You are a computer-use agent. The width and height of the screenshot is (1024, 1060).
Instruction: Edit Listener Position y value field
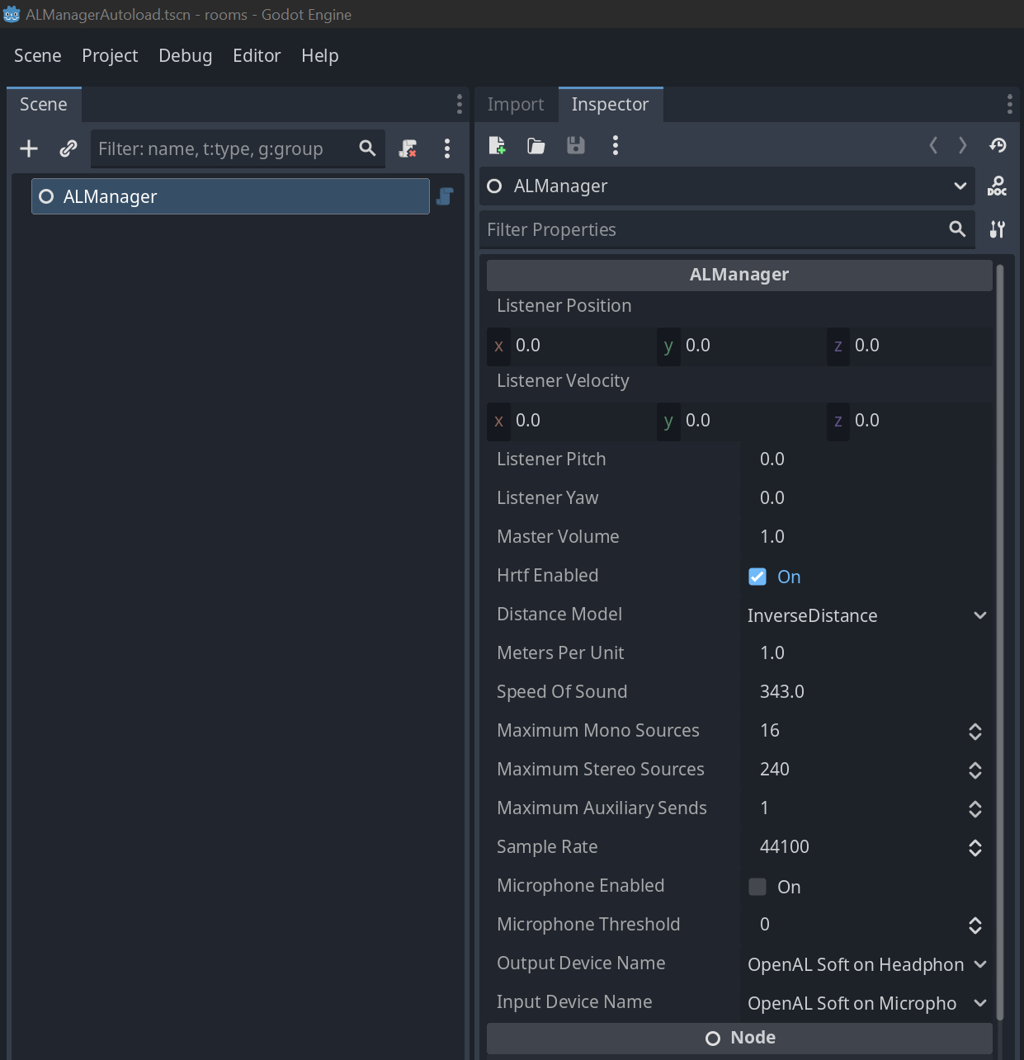(x=741, y=346)
